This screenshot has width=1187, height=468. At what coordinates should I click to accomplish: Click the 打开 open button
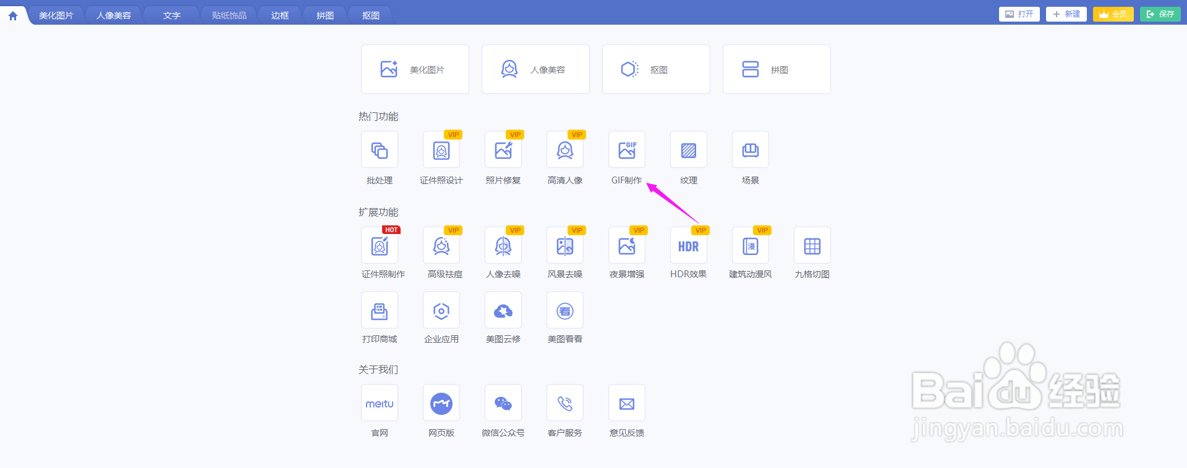pos(1019,14)
